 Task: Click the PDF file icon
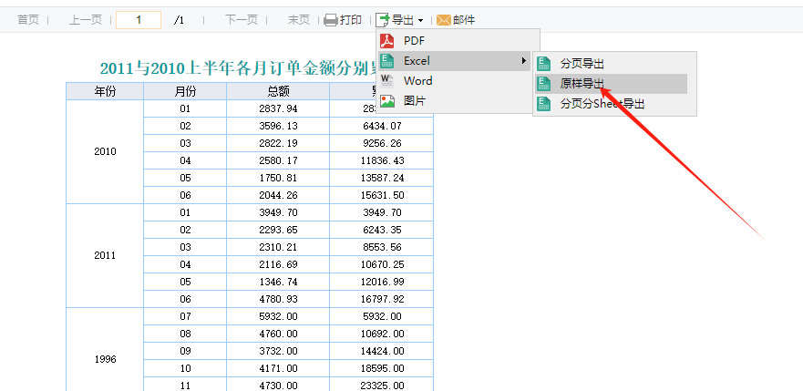387,40
